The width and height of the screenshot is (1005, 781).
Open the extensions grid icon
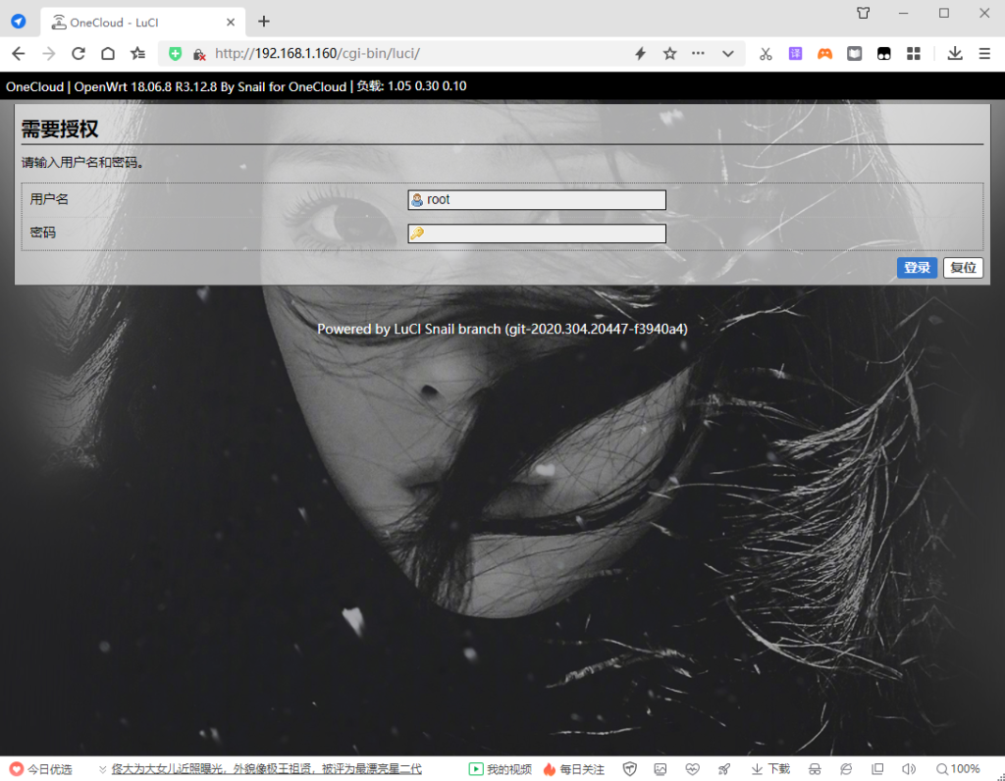click(914, 54)
